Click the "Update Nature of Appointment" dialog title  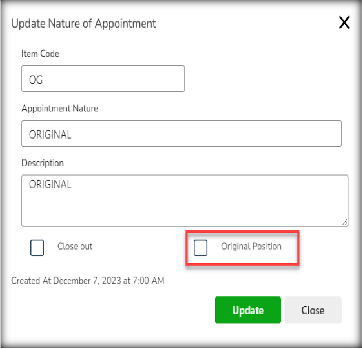tap(84, 23)
